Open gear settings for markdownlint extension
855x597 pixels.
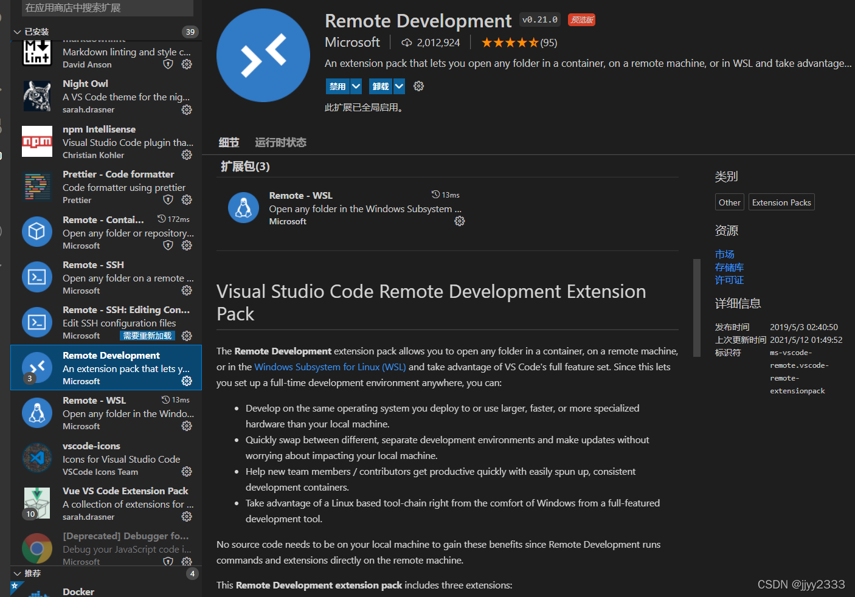coord(187,64)
